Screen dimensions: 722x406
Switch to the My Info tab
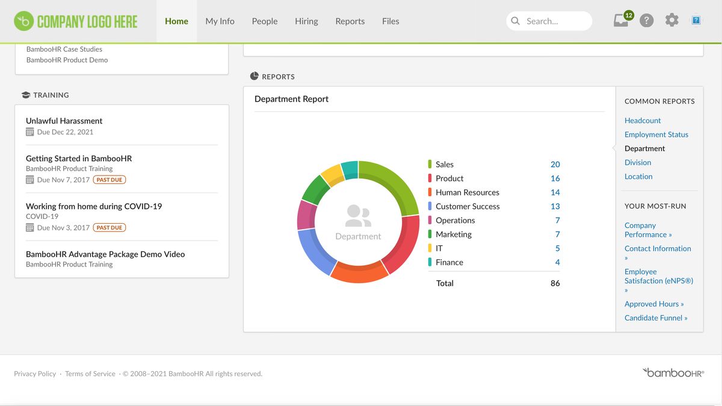(220, 21)
